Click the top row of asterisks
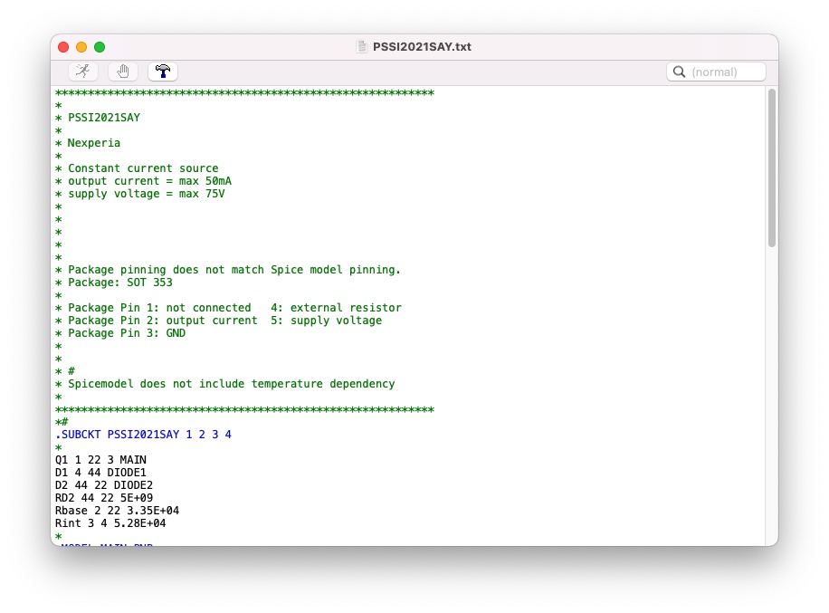The image size is (829, 613). (244, 93)
